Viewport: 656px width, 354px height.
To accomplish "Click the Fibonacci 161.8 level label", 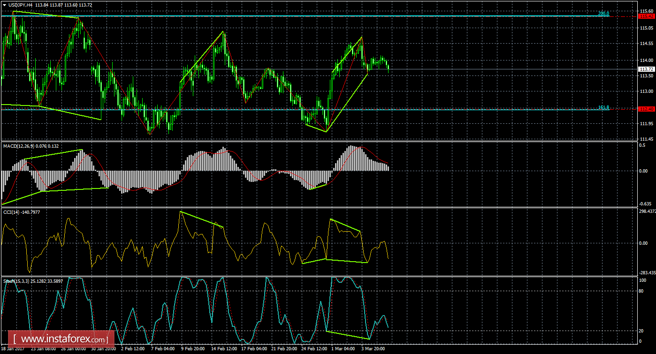I will pos(603,107).
